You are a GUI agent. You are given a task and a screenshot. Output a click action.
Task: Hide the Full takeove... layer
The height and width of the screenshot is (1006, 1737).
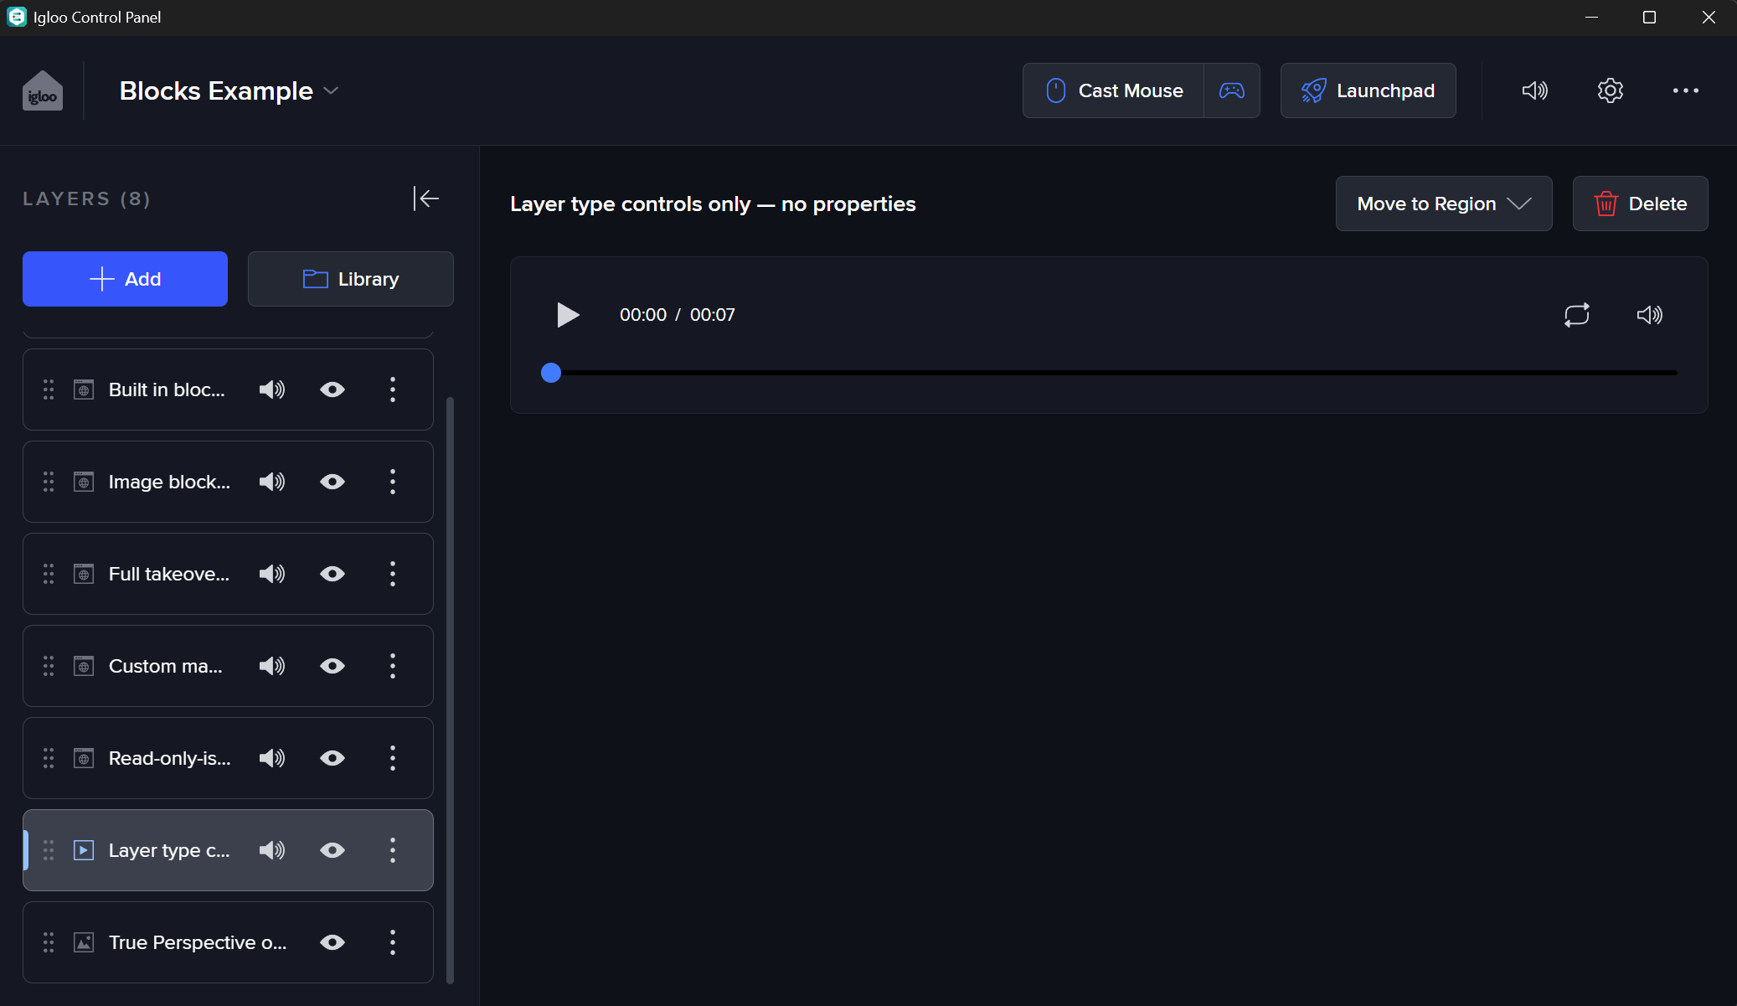point(332,574)
